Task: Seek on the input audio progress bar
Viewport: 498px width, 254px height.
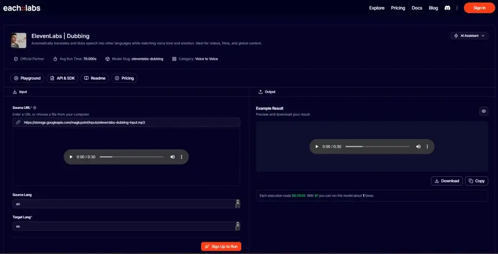Action: pyautogui.click(x=131, y=157)
